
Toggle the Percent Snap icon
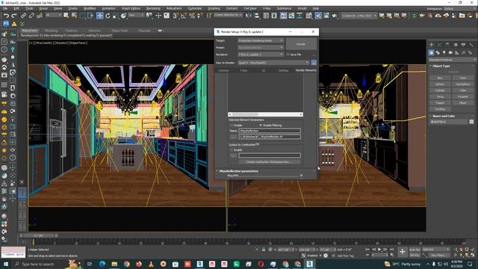click(x=192, y=16)
